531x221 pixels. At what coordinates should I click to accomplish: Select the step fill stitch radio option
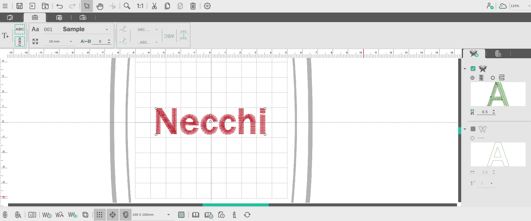click(x=493, y=78)
